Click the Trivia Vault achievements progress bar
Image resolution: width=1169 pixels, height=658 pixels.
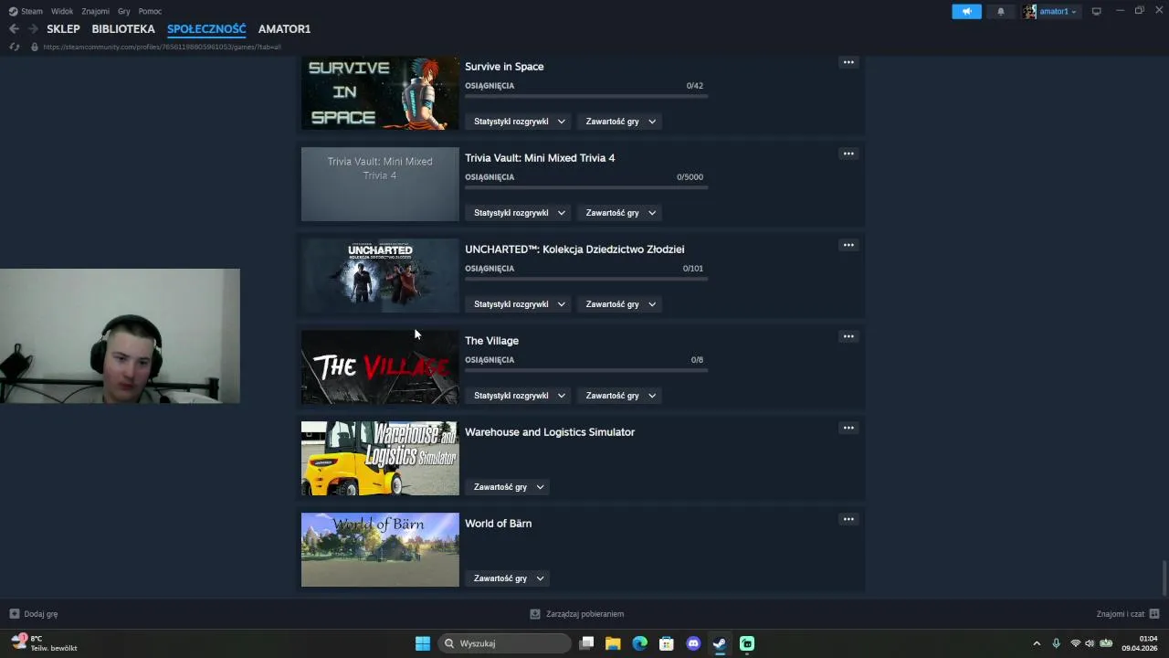pos(586,187)
